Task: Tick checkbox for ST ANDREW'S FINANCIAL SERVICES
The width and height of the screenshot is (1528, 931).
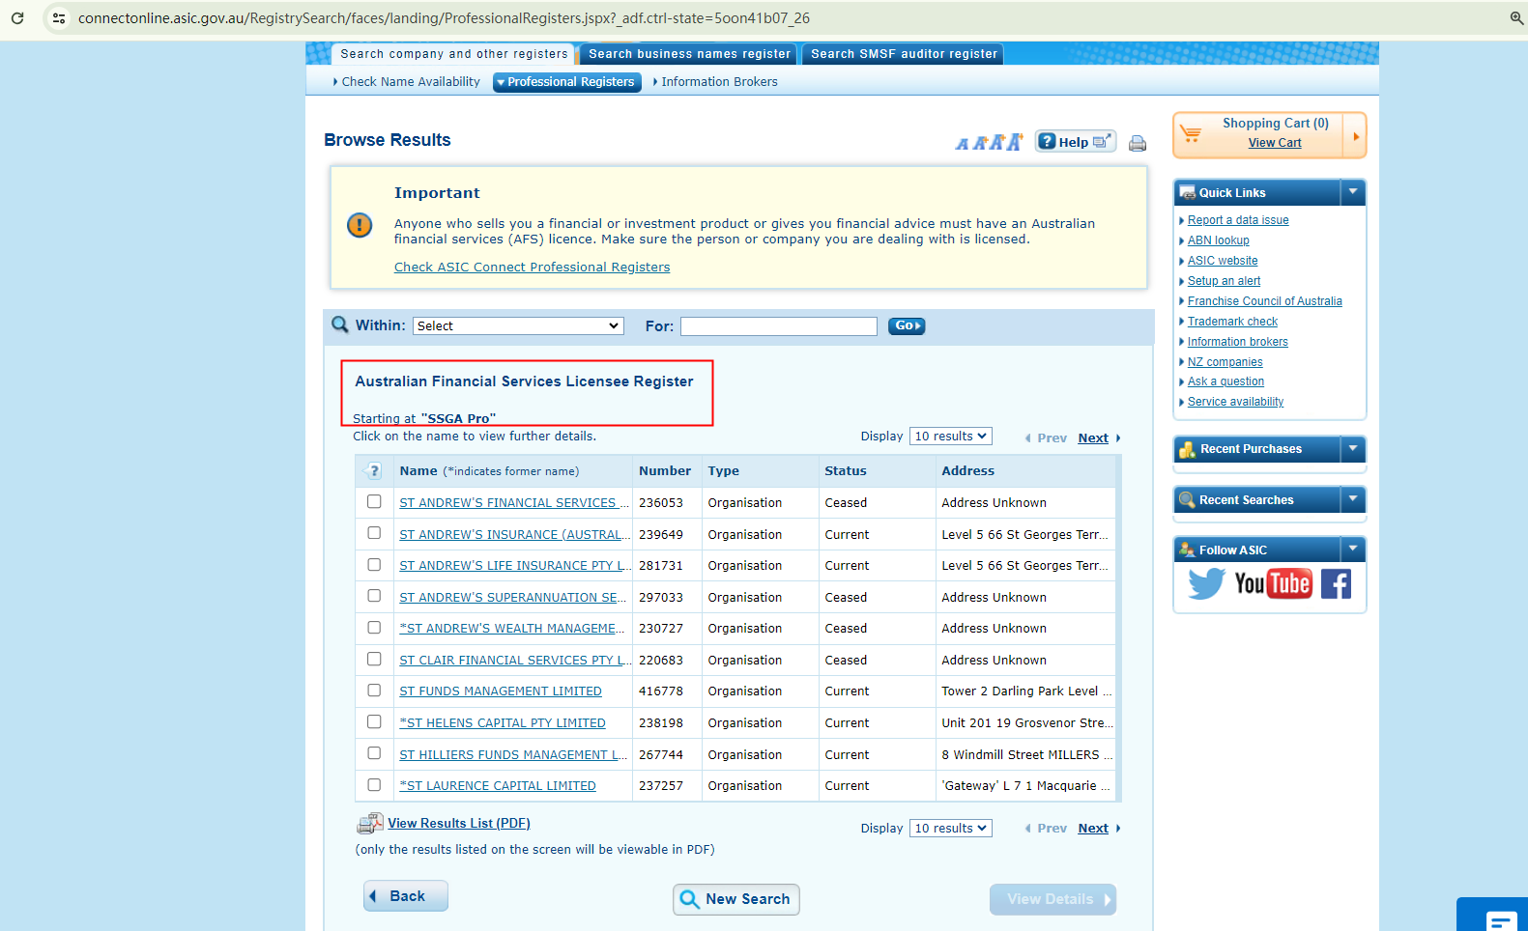Action: (x=374, y=501)
